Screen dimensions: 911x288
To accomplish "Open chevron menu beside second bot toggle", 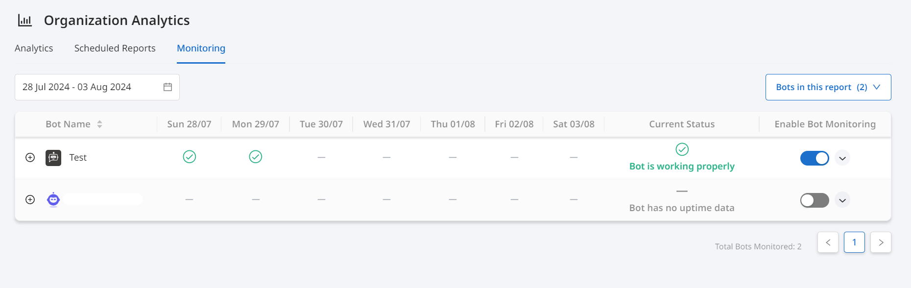I will click(842, 200).
